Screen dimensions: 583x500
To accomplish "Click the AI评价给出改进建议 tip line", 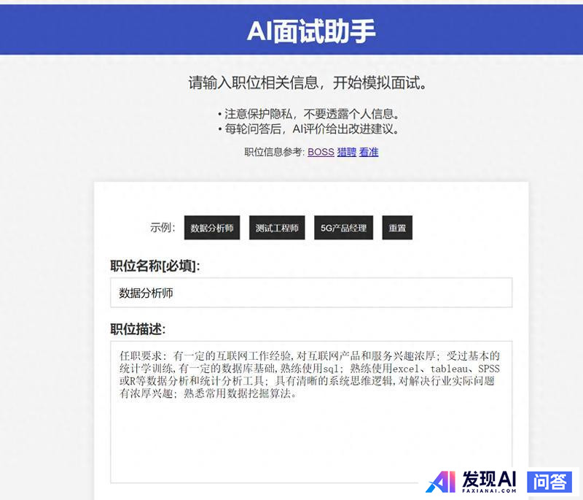I will click(x=308, y=129).
